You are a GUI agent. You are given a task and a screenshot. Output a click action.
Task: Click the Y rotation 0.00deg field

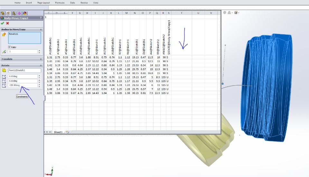[x=23, y=81]
